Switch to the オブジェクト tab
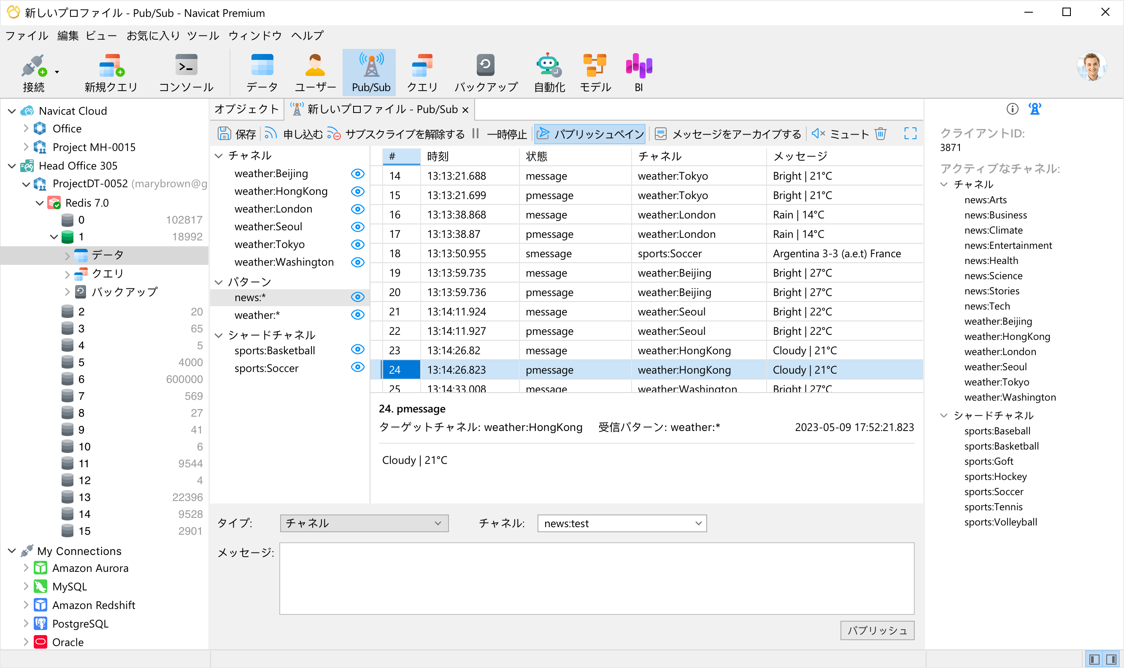Screen dimensions: 1124x668 [x=246, y=109]
